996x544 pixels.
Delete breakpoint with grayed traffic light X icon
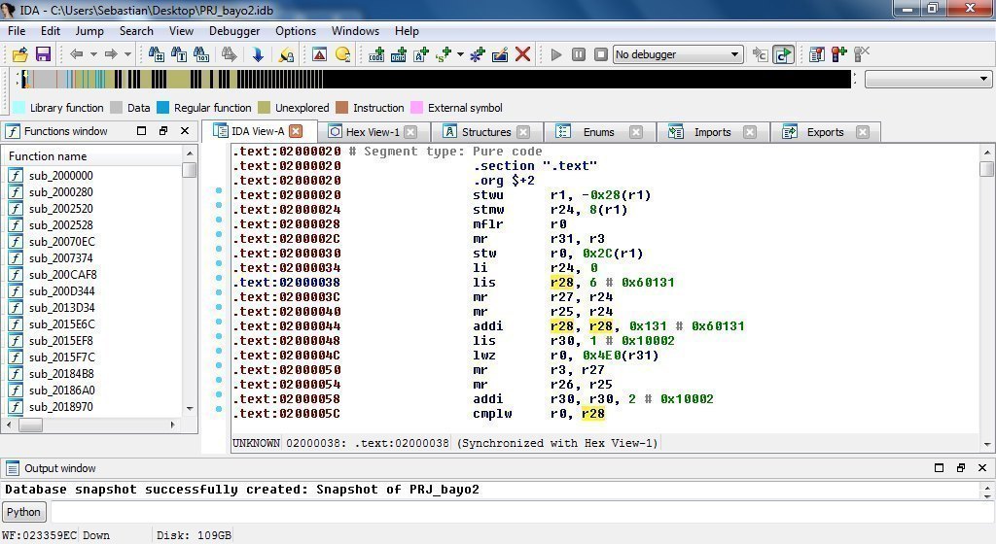[862, 54]
